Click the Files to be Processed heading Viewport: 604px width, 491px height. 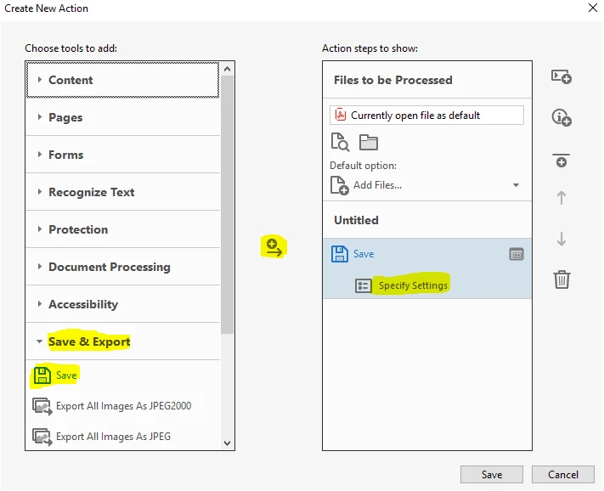393,80
